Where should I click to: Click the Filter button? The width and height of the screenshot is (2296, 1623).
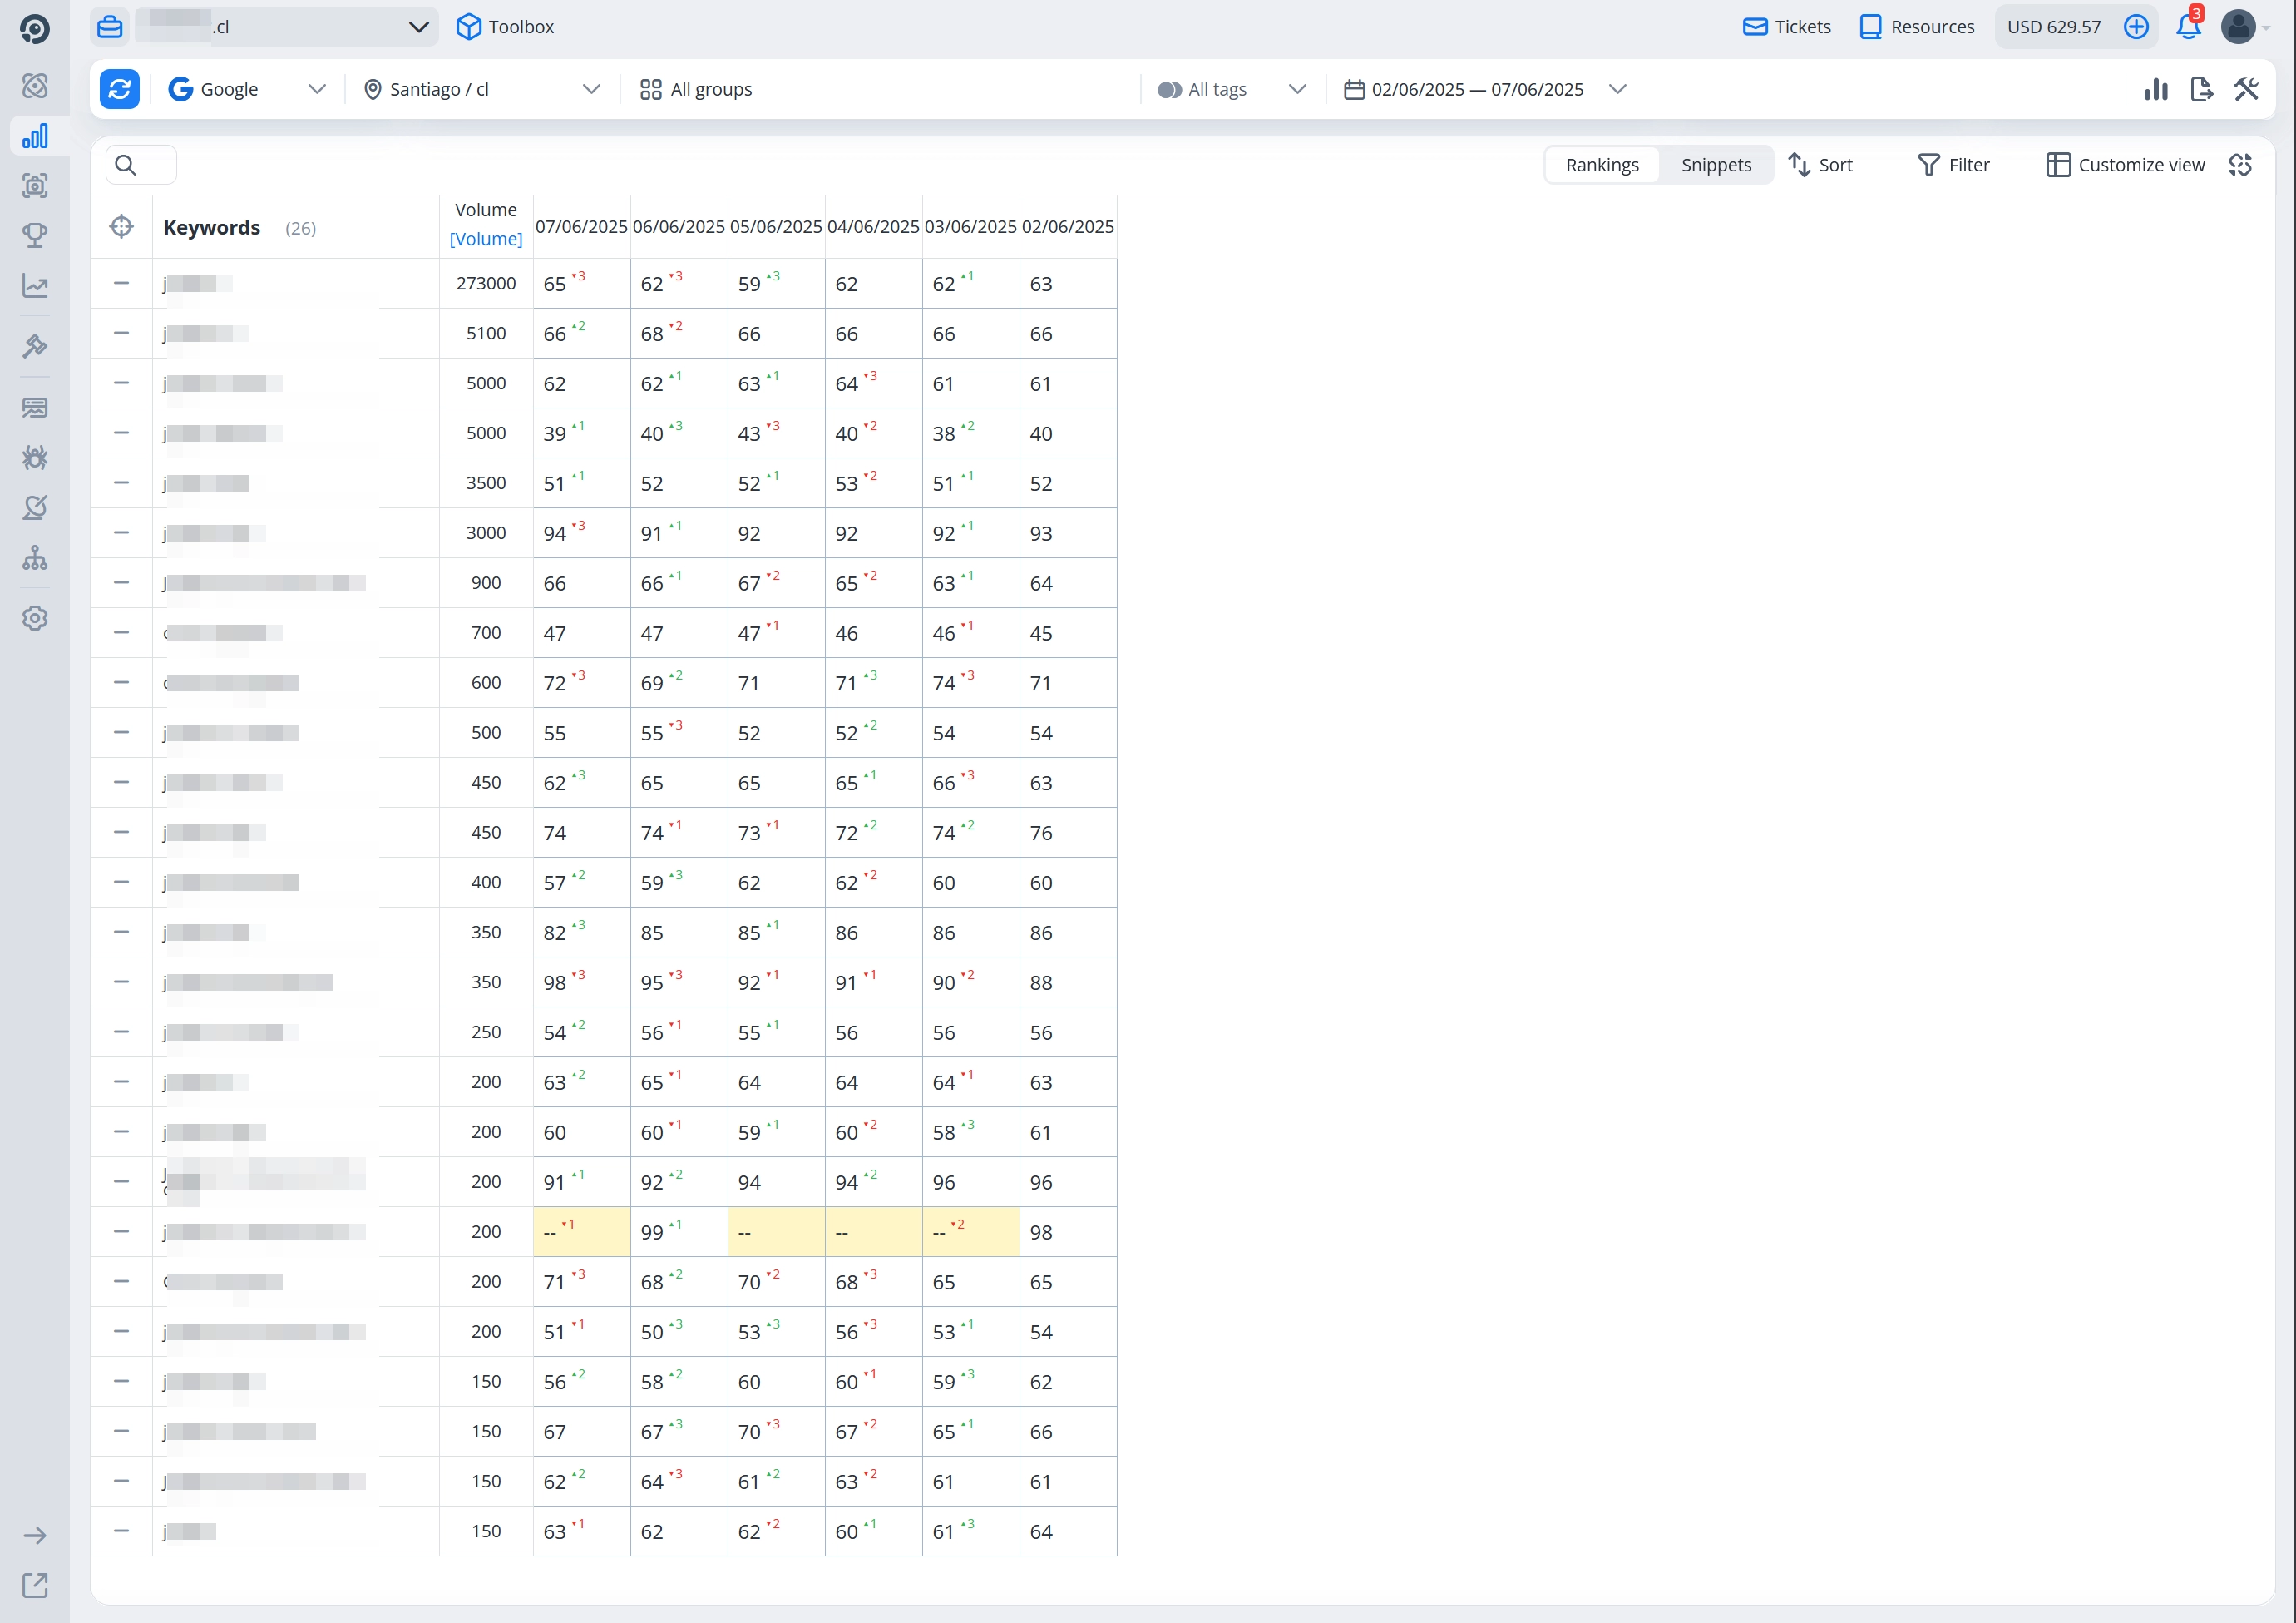(x=1954, y=165)
